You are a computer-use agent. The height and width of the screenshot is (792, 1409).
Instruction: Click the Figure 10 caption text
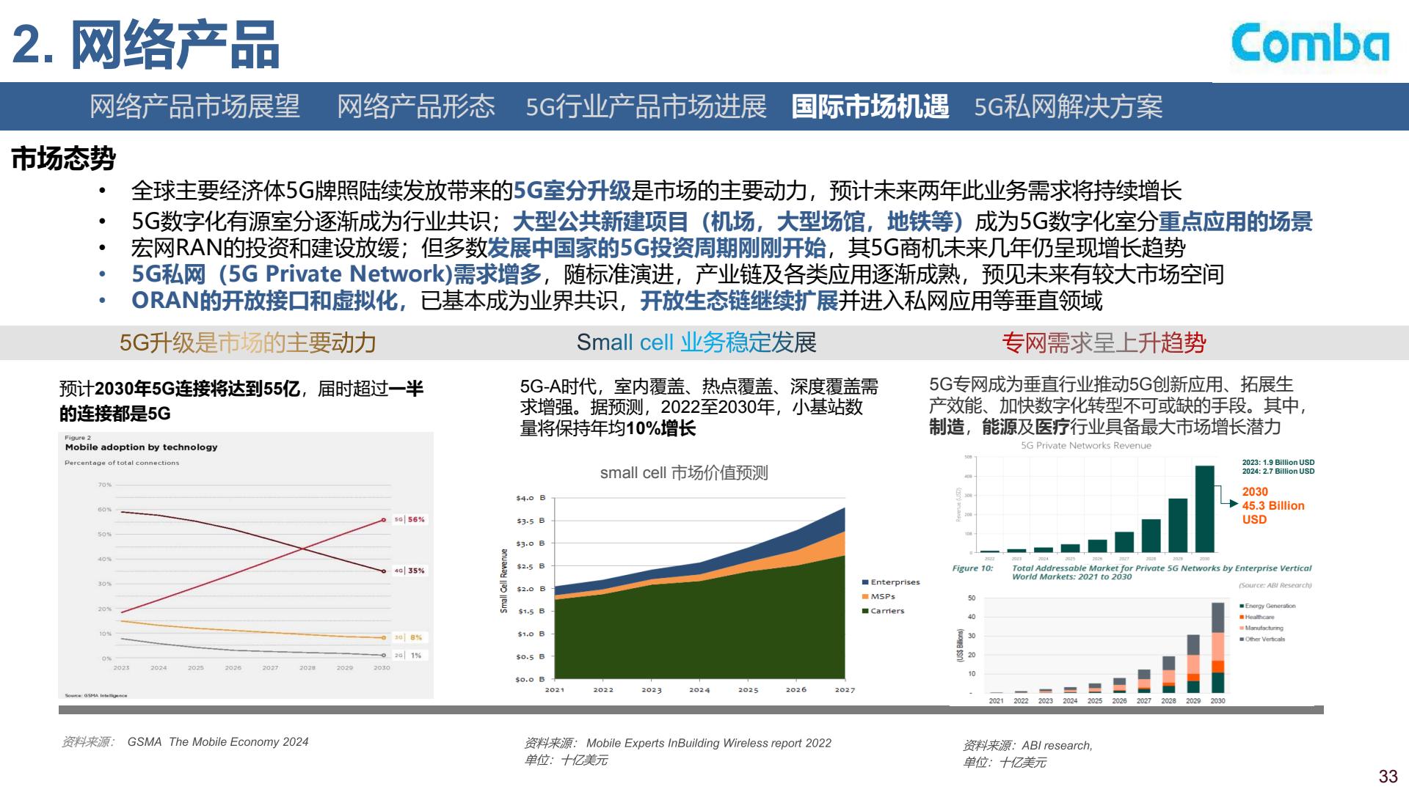[x=1132, y=573]
